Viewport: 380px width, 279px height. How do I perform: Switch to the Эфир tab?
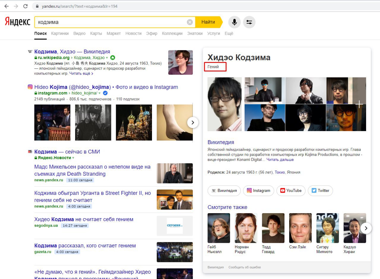[x=152, y=34]
